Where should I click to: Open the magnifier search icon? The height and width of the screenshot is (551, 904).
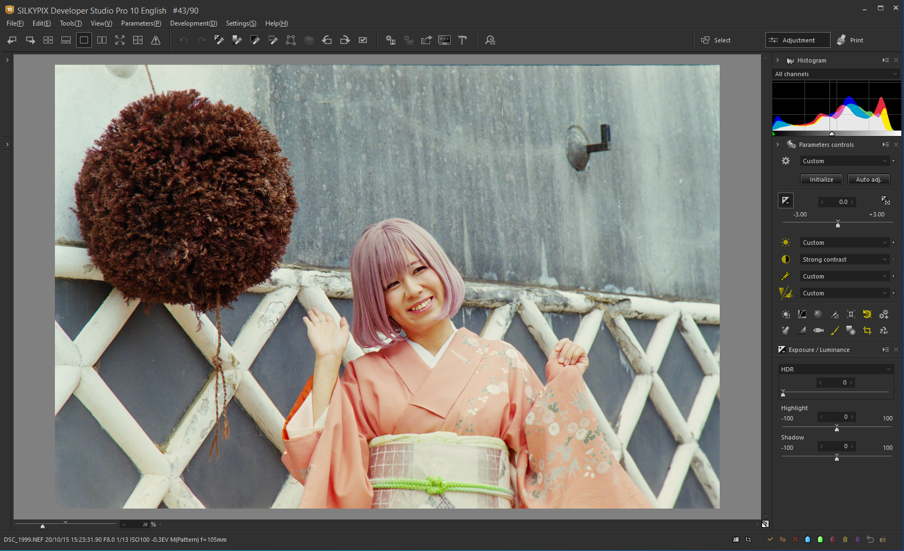[x=490, y=40]
